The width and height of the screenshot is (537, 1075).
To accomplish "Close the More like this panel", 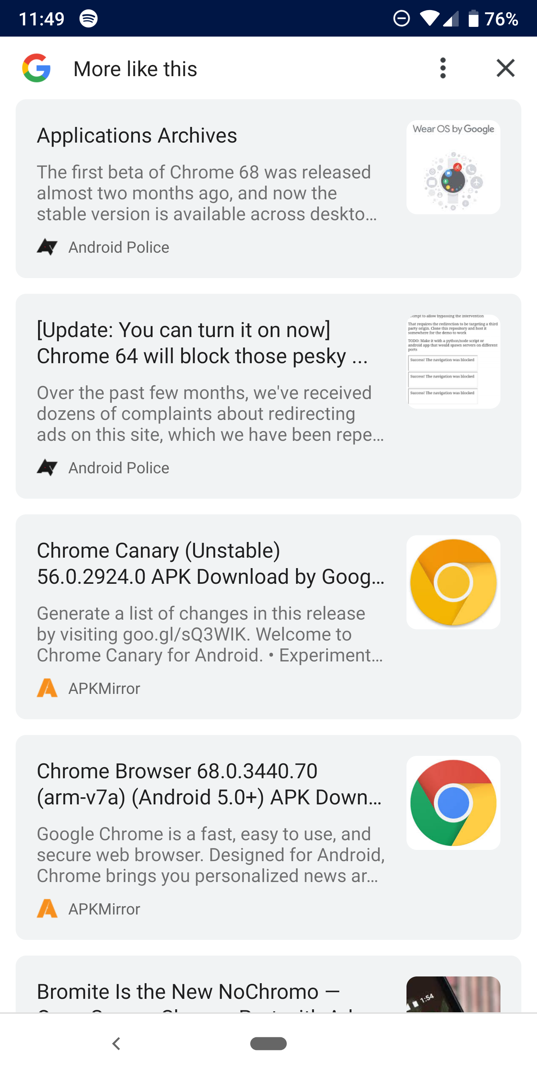I will tap(505, 68).
